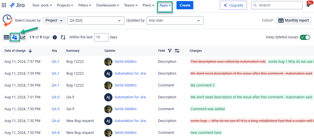The height and width of the screenshot is (138, 314).
Task: Open the Dashboards menu
Action: point(108,5)
